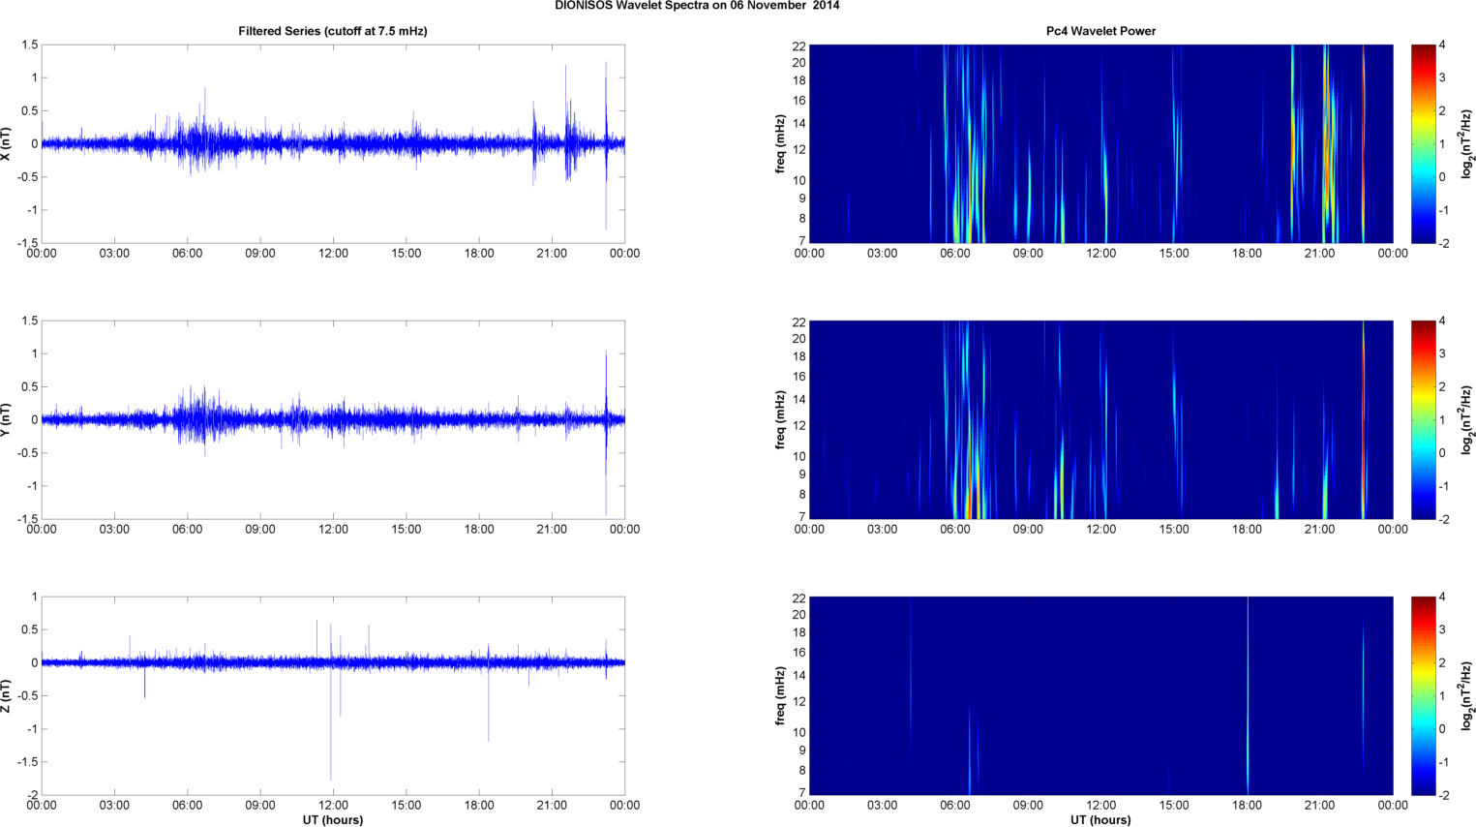Click the '21:00' tick under the Z time series
1476x827 pixels.
point(552,806)
